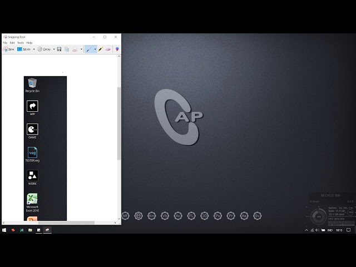Click the 3D dock icon
Viewport: 356px width, 267px height.
tap(204, 216)
